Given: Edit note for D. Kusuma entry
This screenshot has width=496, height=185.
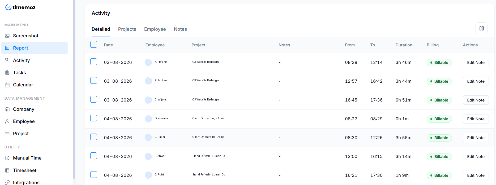Looking at the screenshot, I should (476, 119).
